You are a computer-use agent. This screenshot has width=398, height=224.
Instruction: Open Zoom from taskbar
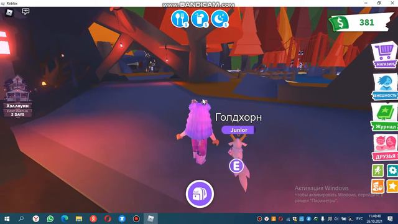click(122, 218)
